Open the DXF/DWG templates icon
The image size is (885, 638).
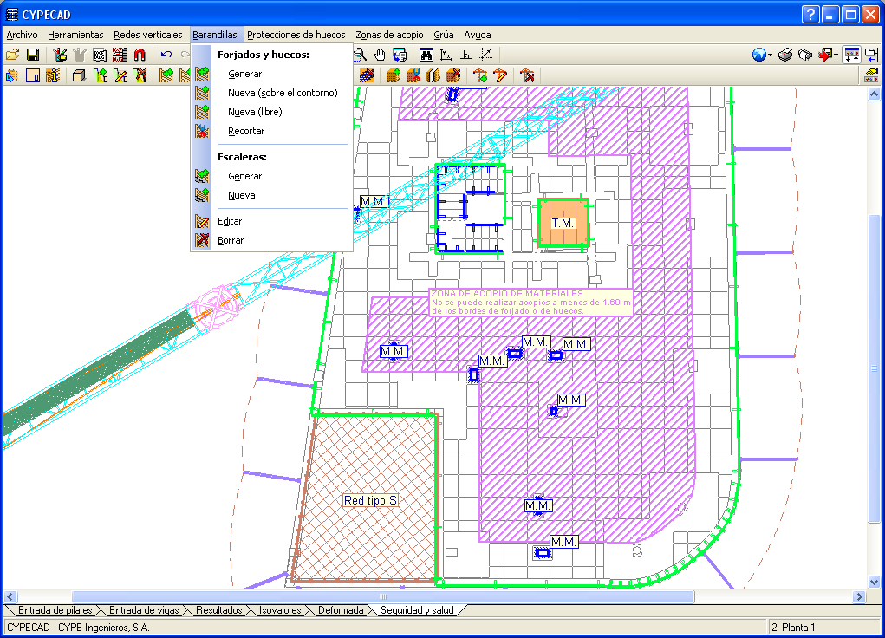tap(100, 55)
